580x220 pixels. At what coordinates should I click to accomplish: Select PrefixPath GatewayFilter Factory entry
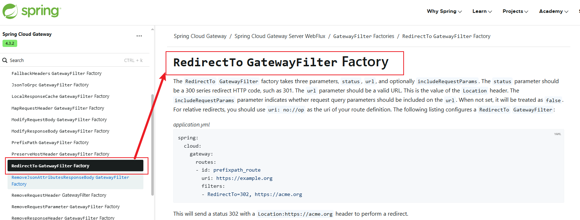[50, 143]
